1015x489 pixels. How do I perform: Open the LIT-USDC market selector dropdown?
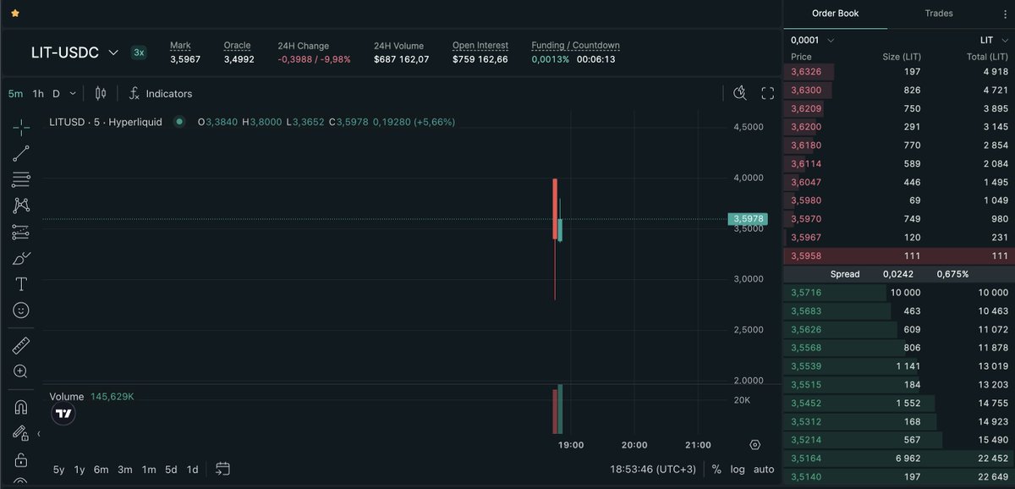pos(75,52)
